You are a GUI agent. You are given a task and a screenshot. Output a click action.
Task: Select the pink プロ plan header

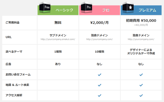[x=99, y=10]
